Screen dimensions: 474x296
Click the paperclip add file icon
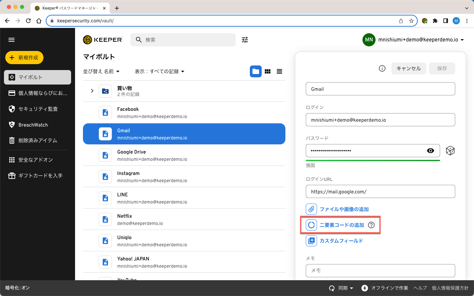(x=311, y=209)
